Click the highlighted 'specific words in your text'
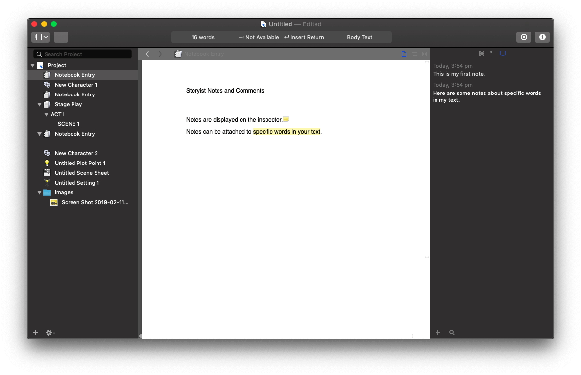Screen dimensions: 581x375 287,132
